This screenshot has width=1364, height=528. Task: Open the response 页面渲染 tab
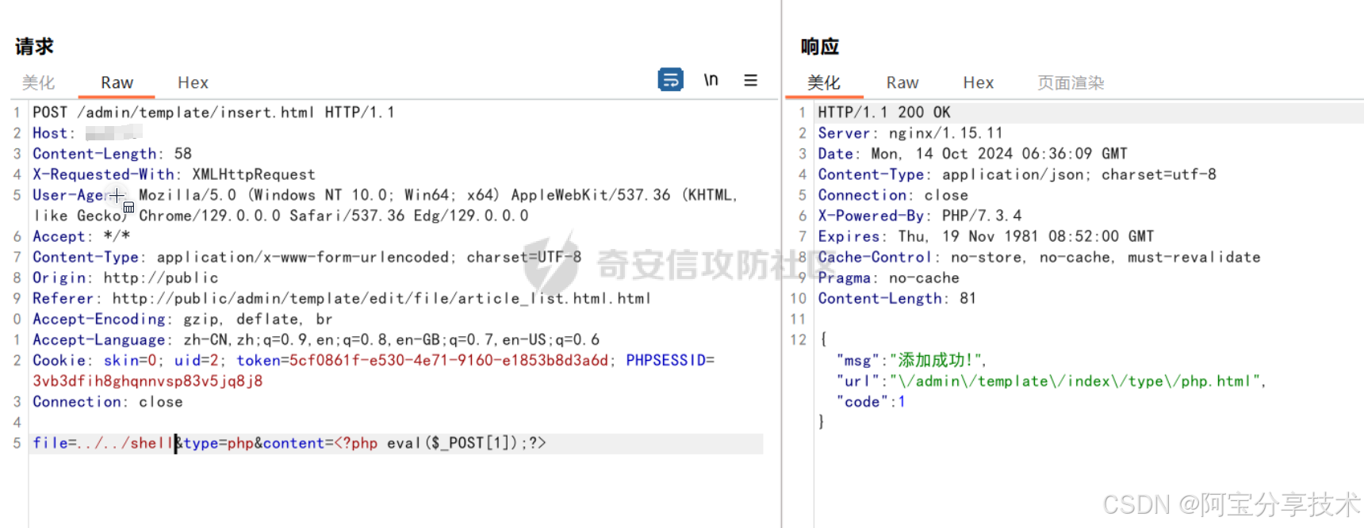click(x=1071, y=82)
